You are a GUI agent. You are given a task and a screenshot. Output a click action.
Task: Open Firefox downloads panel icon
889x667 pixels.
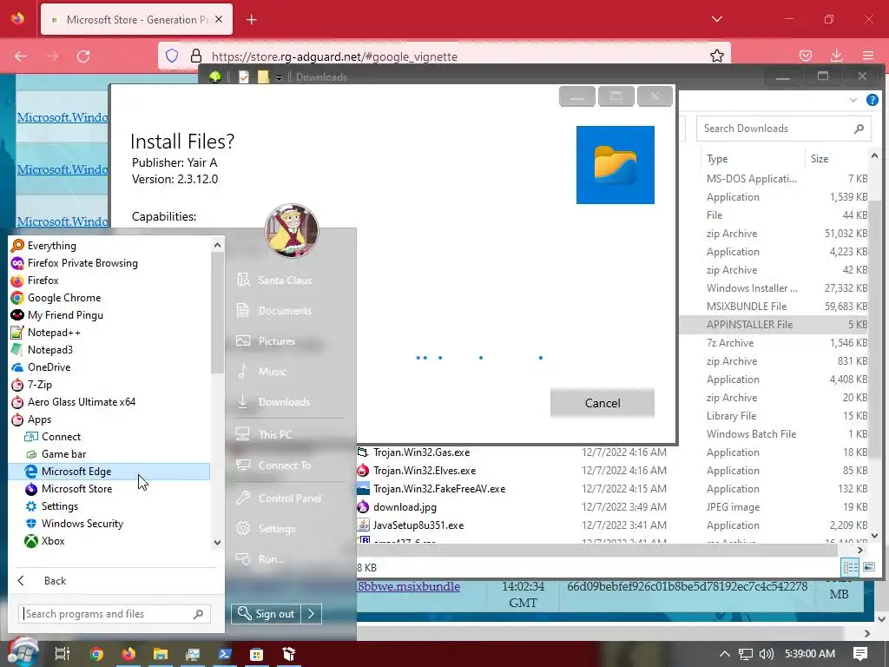[x=836, y=56]
